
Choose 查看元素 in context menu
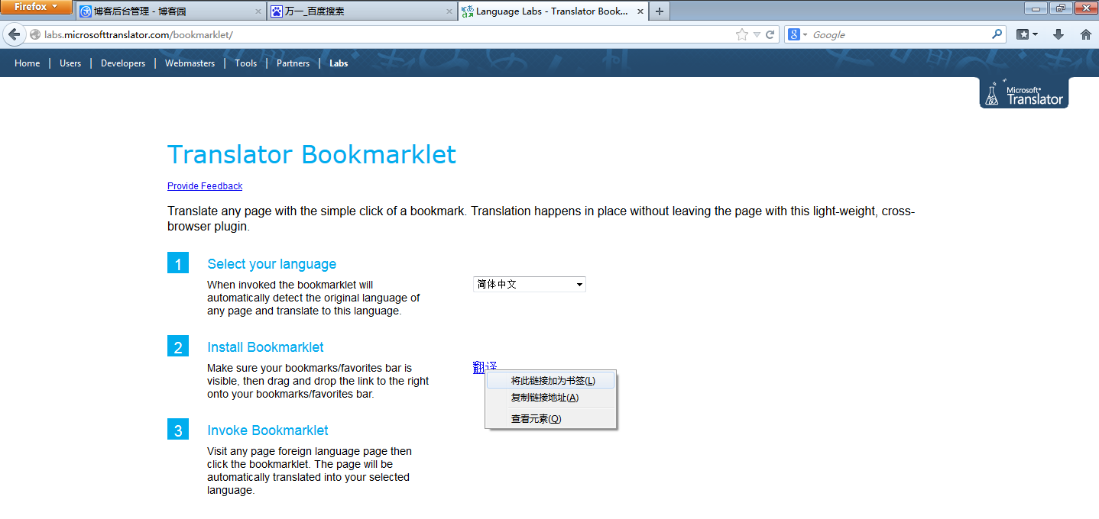(x=551, y=418)
